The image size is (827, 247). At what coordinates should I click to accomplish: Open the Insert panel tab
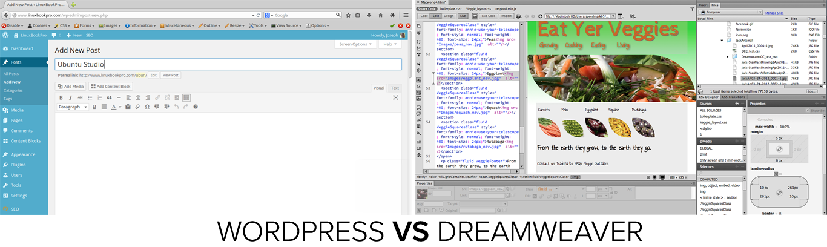703,5
